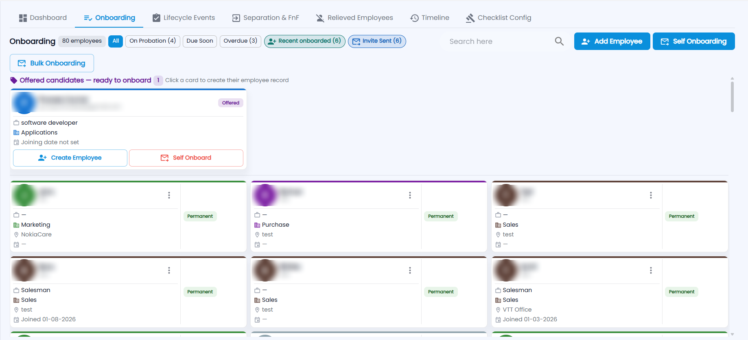The image size is (748, 340).
Task: Click the Permanent badge on the VTT Office card
Action: pos(682,292)
